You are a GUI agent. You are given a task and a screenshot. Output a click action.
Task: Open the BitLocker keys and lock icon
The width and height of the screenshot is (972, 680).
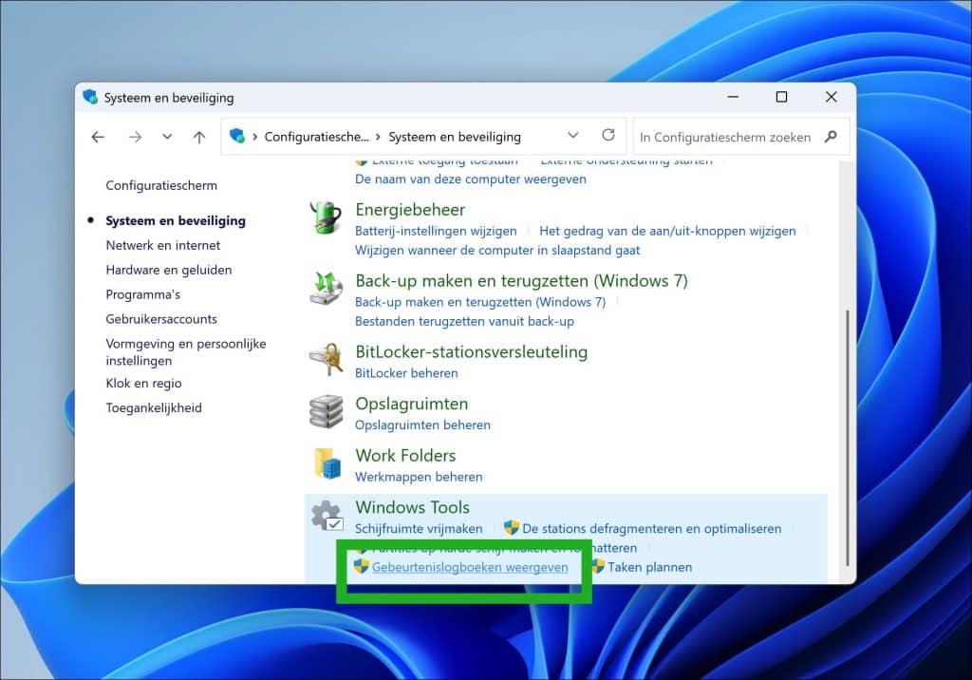click(327, 359)
